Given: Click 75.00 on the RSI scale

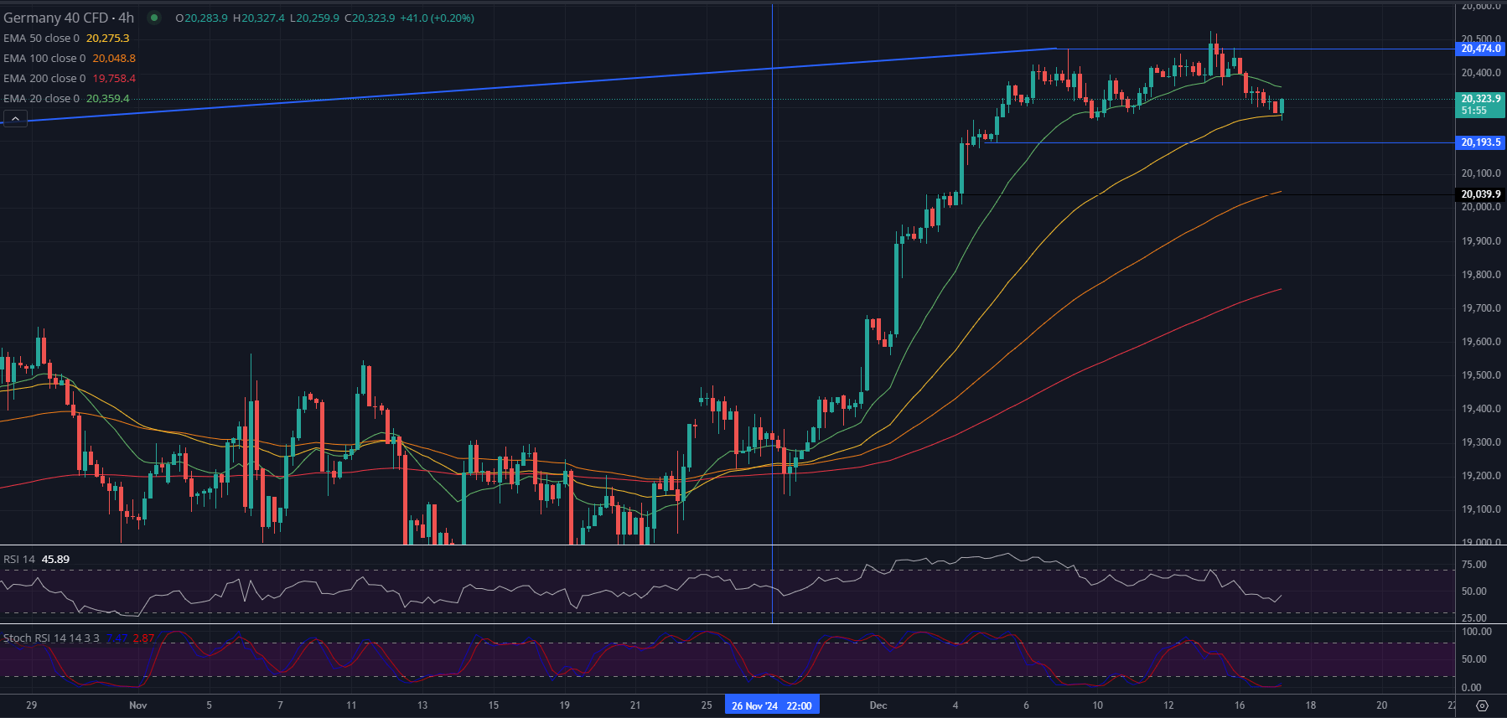Looking at the screenshot, I should point(1474,565).
